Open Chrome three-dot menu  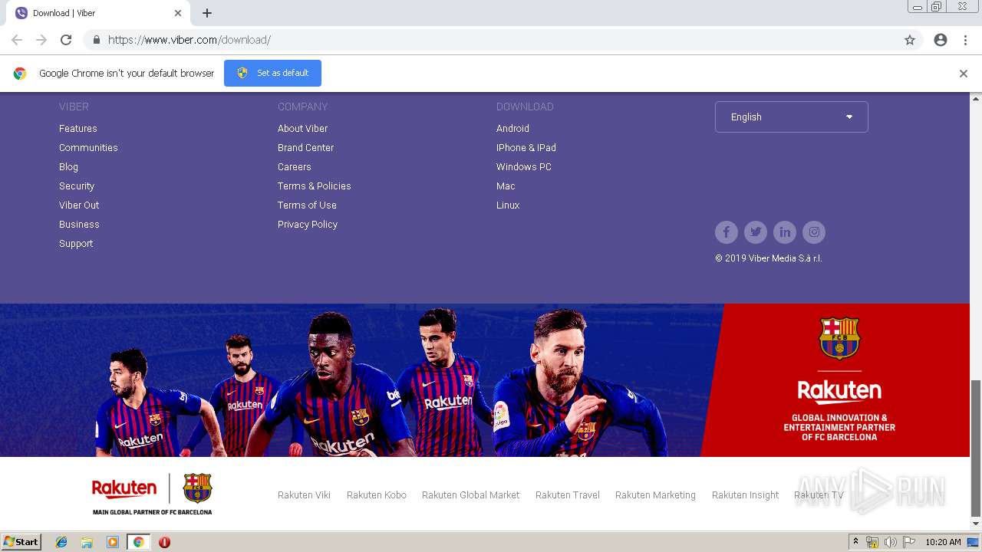click(965, 40)
